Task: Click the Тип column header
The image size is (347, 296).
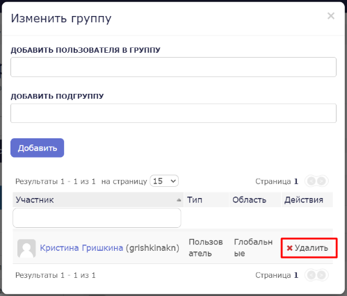Action: point(206,199)
